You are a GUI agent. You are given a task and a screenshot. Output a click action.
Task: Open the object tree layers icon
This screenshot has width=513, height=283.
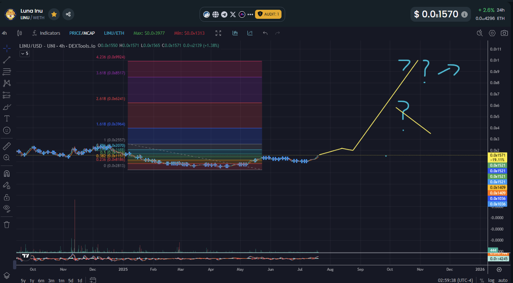pyautogui.click(x=7, y=275)
